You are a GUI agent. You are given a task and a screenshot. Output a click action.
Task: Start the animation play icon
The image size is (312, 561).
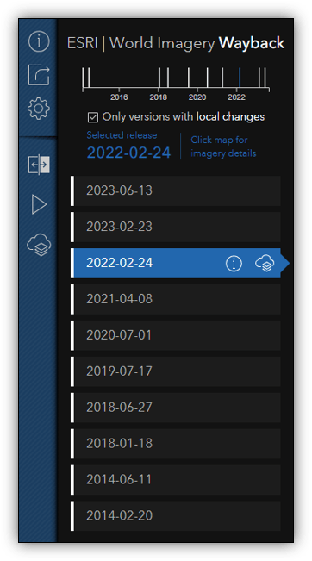coord(39,204)
